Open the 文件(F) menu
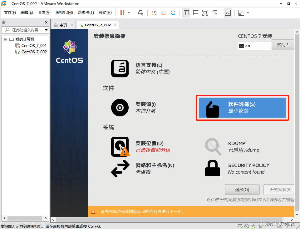The height and width of the screenshot is (229, 300). 10,13
